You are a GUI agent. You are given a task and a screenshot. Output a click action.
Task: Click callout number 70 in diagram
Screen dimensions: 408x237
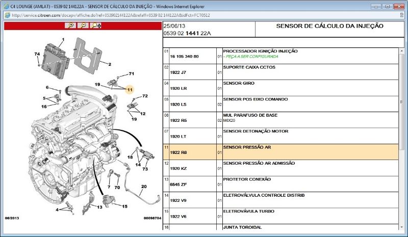tap(117, 188)
